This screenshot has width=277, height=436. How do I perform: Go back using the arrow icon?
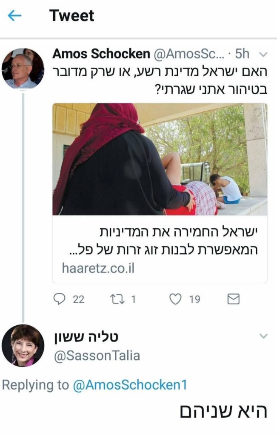tap(14, 16)
